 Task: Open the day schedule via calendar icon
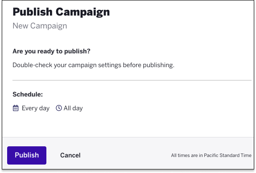pyautogui.click(x=16, y=108)
